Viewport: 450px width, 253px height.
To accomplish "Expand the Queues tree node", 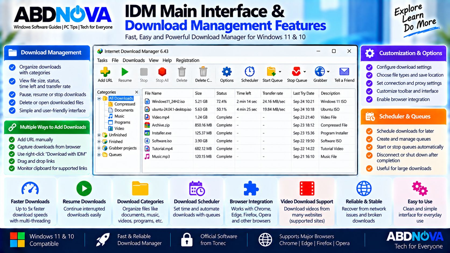I will [x=99, y=155].
